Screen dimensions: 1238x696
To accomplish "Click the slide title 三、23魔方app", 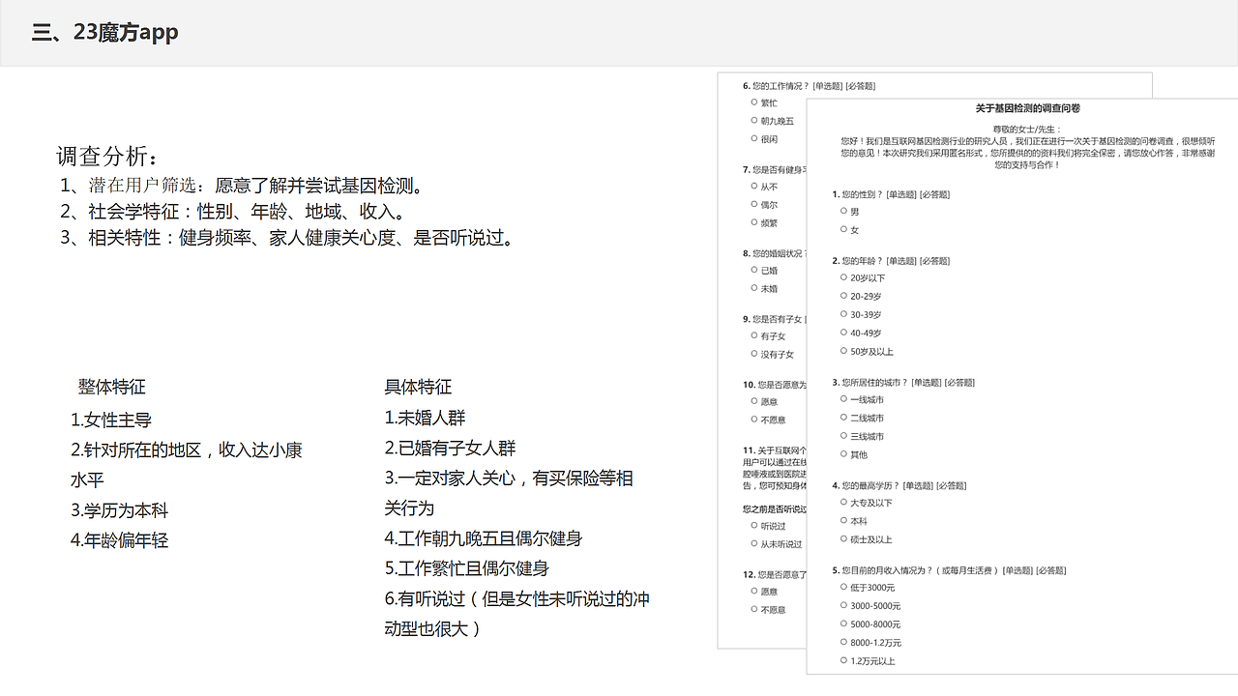I will tap(105, 32).
